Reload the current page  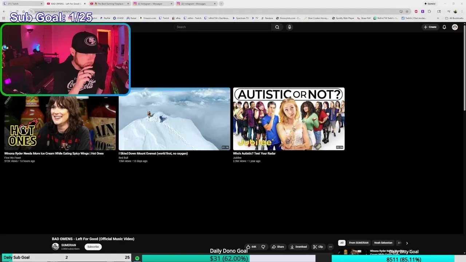17,11
